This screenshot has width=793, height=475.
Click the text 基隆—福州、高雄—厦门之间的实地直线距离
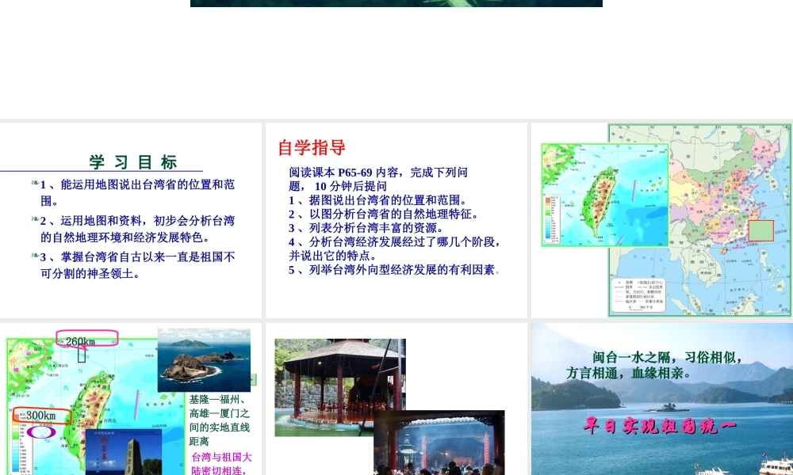220,420
